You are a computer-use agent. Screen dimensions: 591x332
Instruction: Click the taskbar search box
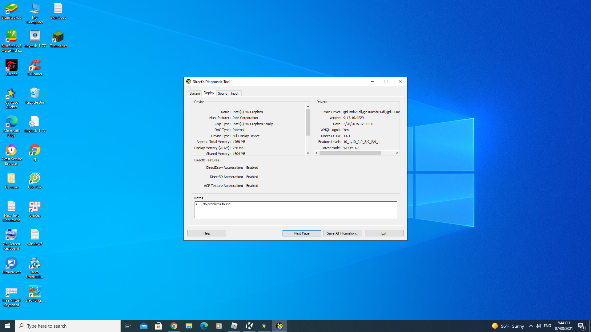[x=68, y=326]
